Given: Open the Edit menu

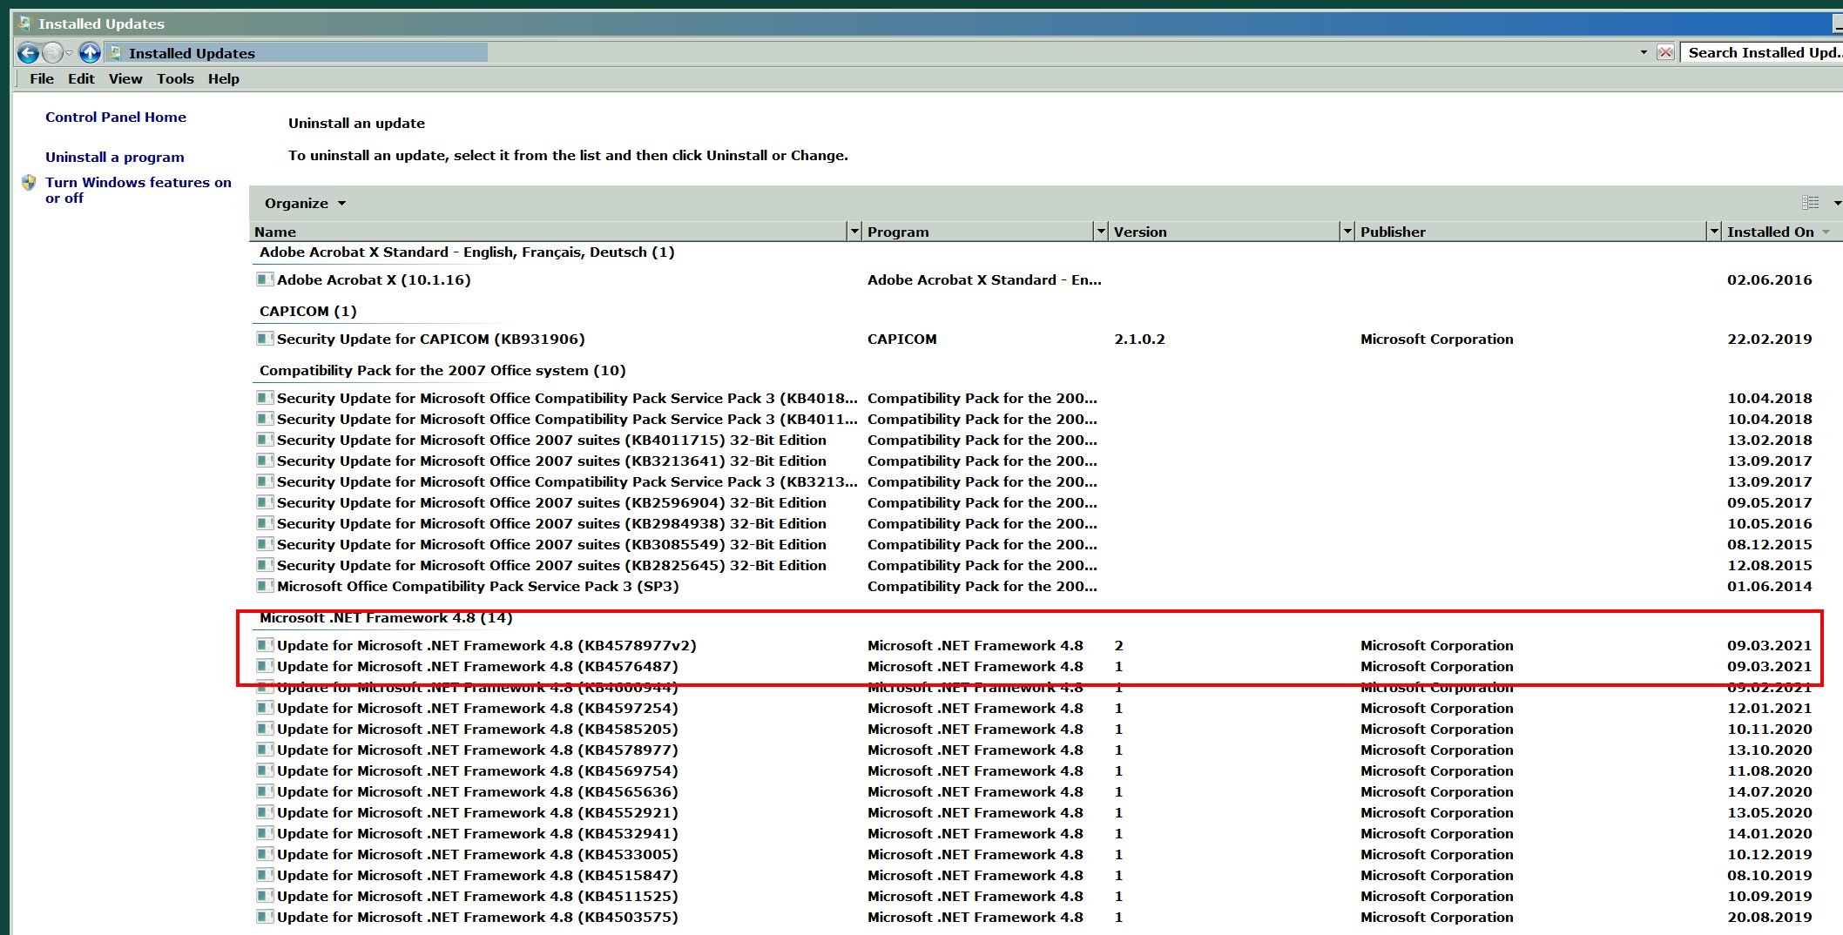Looking at the screenshot, I should pos(81,78).
